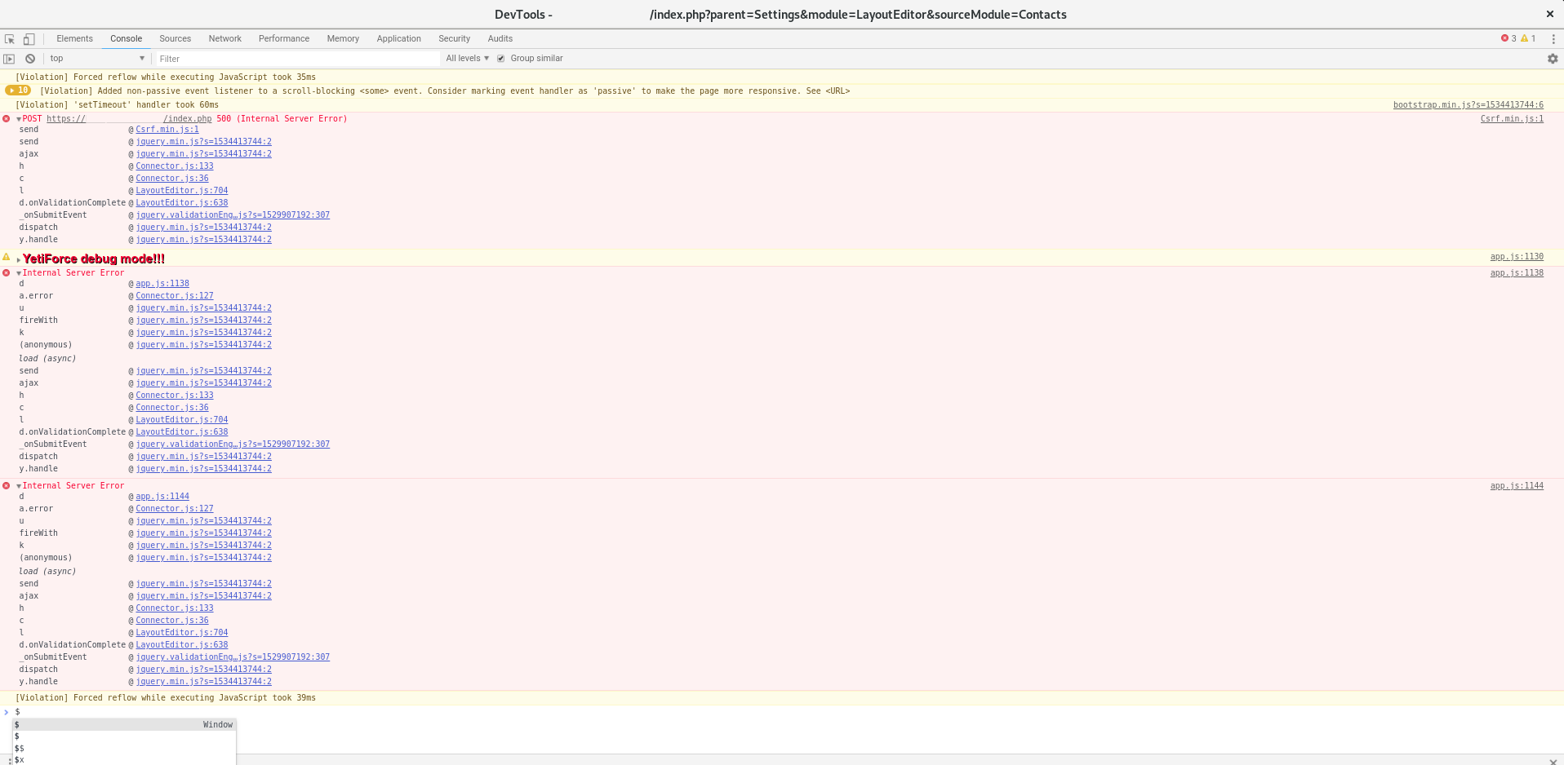
Task: Focus the console Filter field
Action: 297,59
